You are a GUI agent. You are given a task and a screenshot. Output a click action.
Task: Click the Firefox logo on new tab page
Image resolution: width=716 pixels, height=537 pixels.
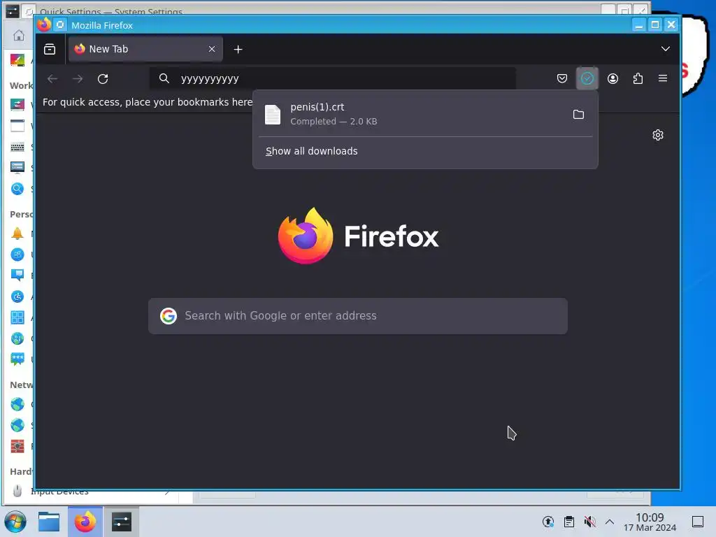(x=358, y=236)
